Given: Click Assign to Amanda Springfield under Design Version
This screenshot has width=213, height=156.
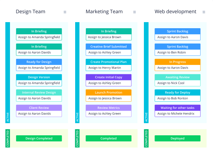Looking at the screenshot, I should pyautogui.click(x=39, y=83).
